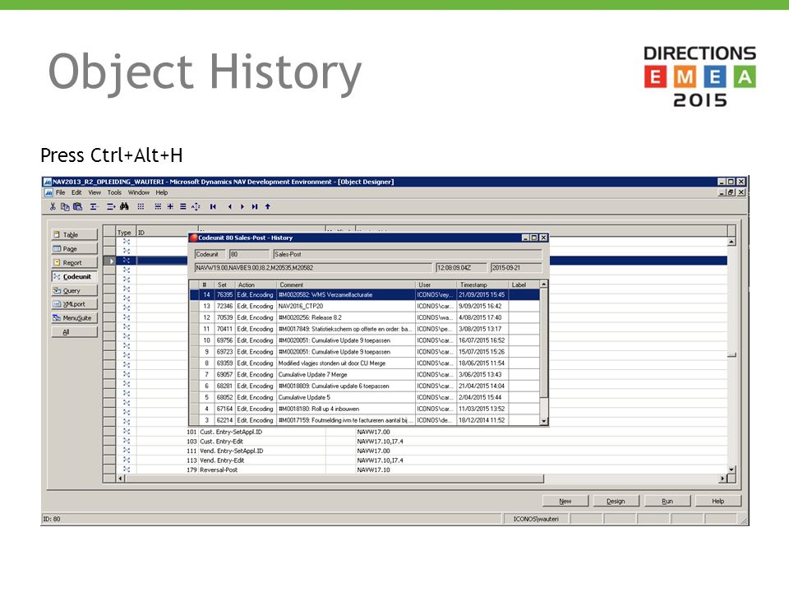Click the ICONOS\wauteri status bar entry
789x592 pixels.
[536, 519]
